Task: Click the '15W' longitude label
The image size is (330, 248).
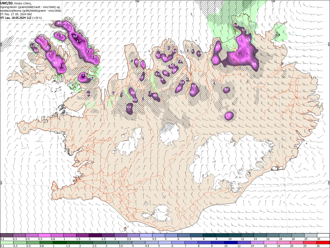Action: click(x=273, y=1)
